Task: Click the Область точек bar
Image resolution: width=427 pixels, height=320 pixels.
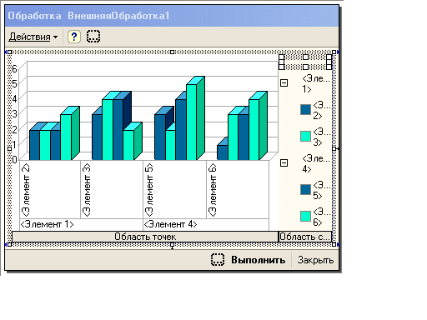Action: tap(145, 237)
